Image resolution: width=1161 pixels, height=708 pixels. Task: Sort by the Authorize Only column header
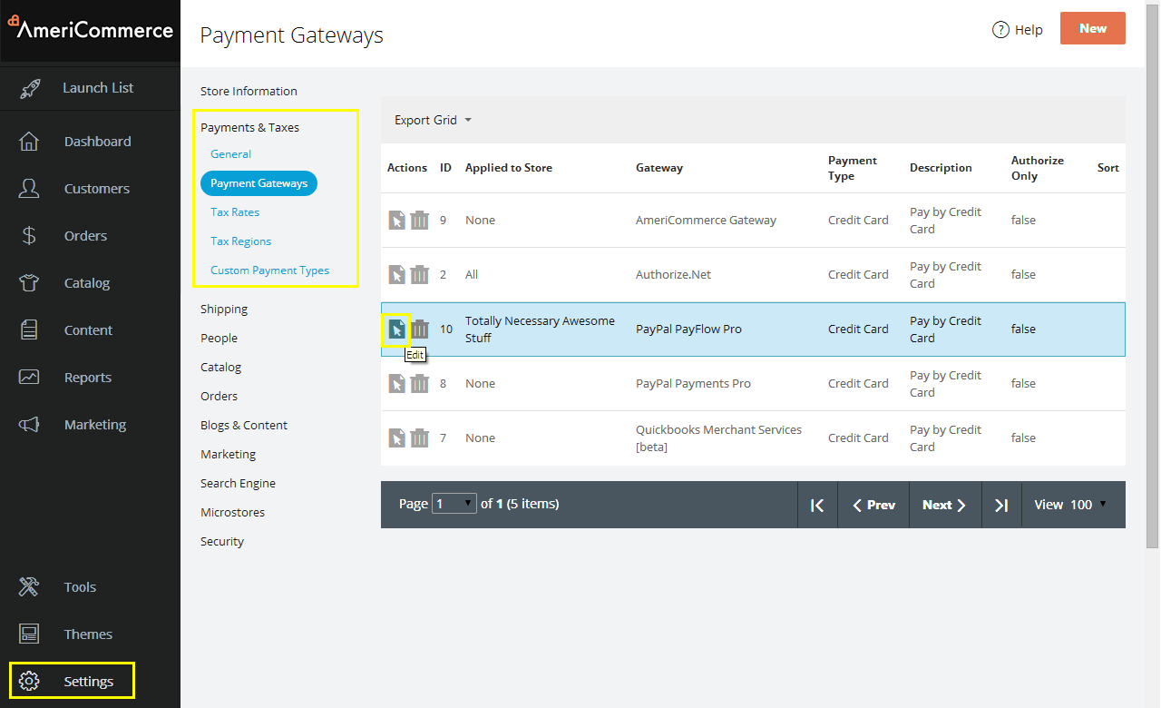(1038, 168)
